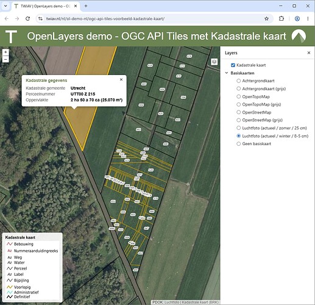This screenshot has width=315, height=305.
Task: Select the OpenTopoMap basemap
Action: click(x=239, y=96)
